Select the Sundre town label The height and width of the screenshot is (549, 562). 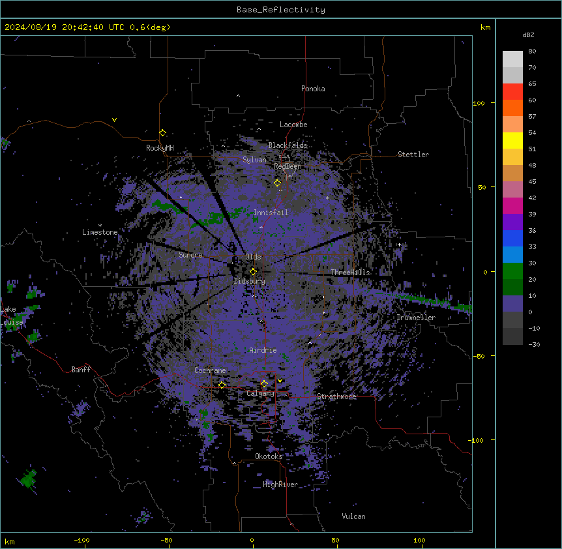click(x=190, y=255)
